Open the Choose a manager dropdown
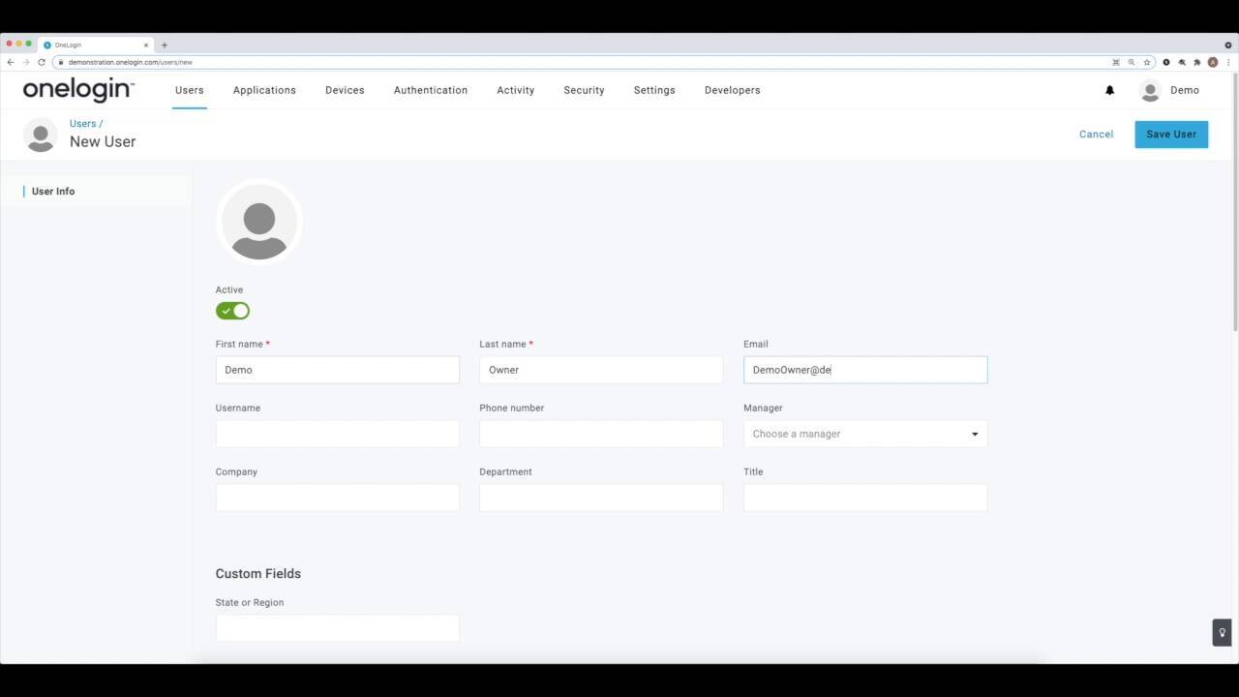Image resolution: width=1239 pixels, height=697 pixels. point(864,433)
